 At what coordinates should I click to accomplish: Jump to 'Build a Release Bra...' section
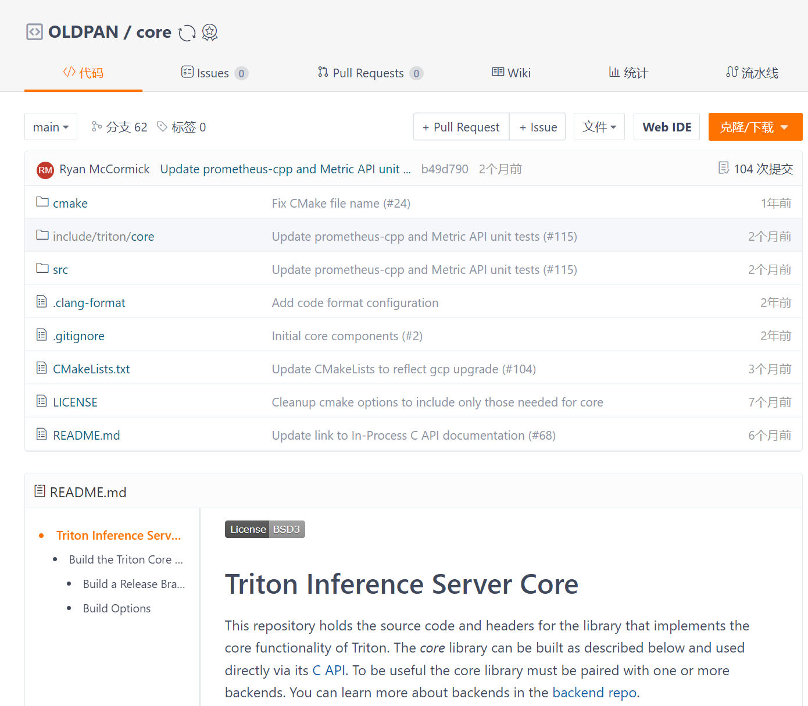click(134, 584)
